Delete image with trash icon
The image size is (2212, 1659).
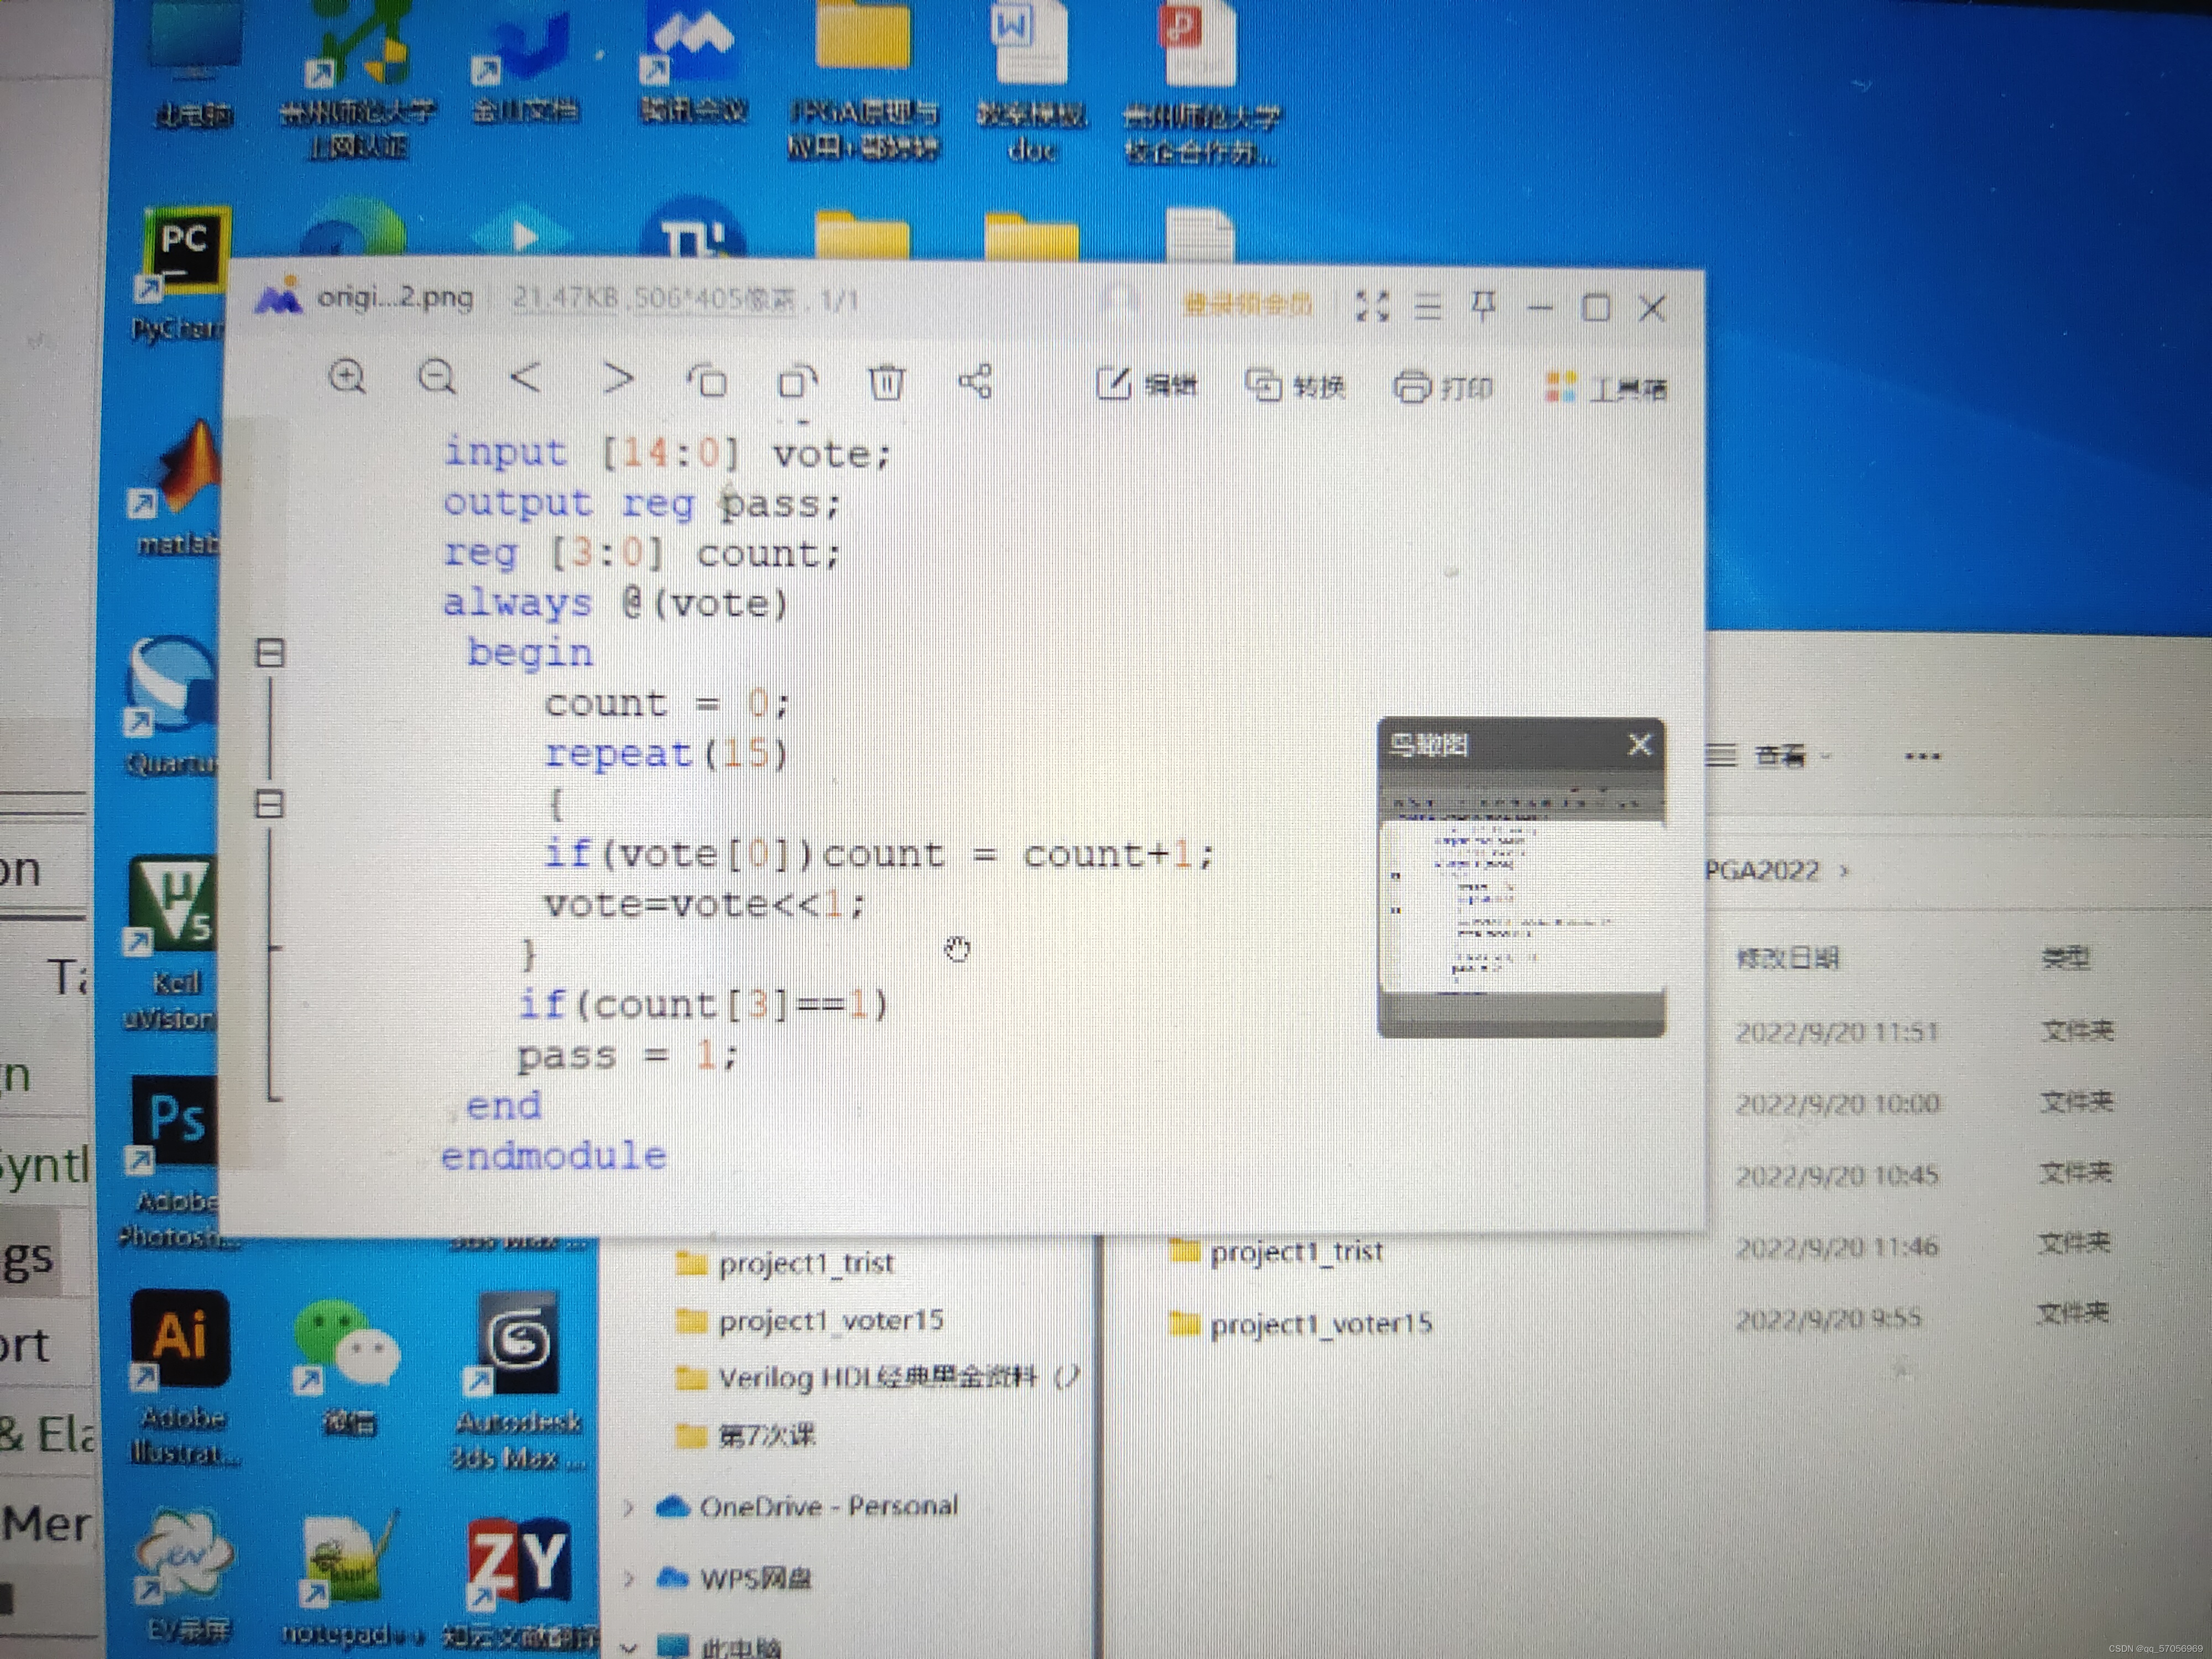(886, 382)
